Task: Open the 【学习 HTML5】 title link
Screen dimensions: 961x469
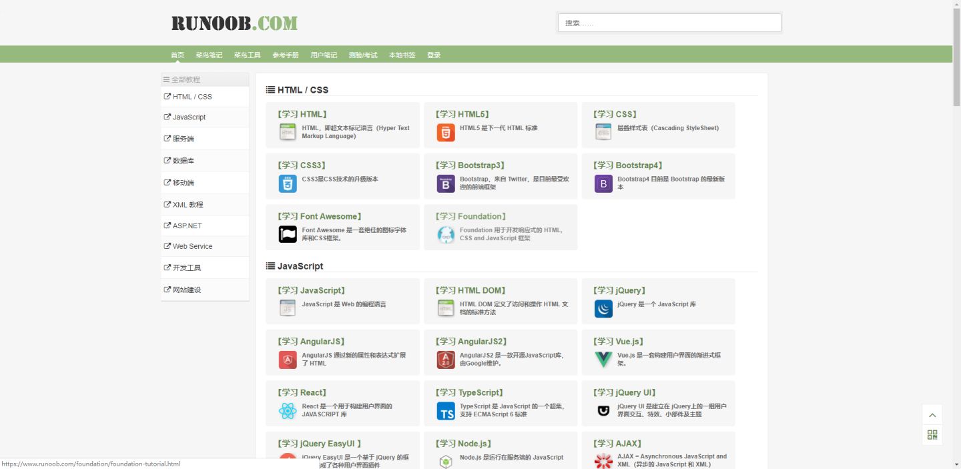Action: click(x=463, y=114)
